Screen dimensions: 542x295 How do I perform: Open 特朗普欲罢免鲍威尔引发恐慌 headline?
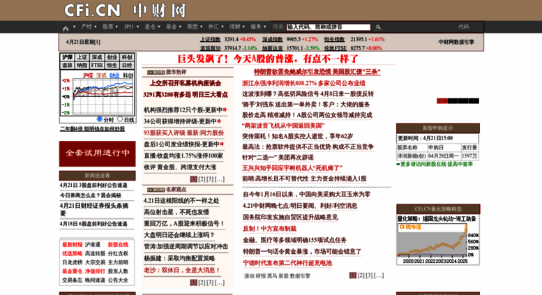pos(317,72)
